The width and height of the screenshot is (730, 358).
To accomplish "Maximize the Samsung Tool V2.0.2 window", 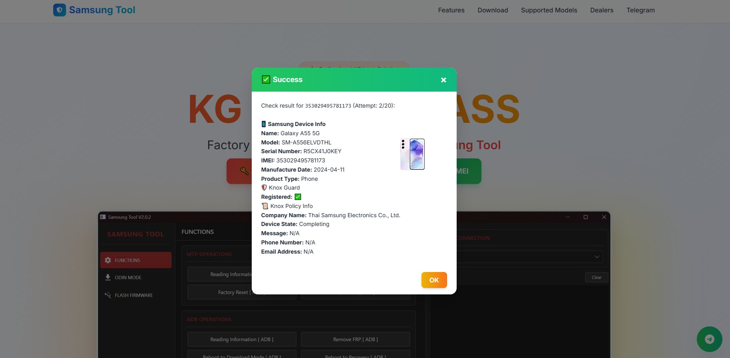I will coord(586,217).
